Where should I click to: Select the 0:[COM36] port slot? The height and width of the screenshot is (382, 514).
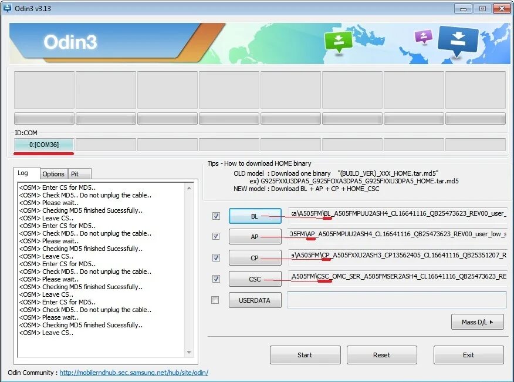pyautogui.click(x=44, y=145)
